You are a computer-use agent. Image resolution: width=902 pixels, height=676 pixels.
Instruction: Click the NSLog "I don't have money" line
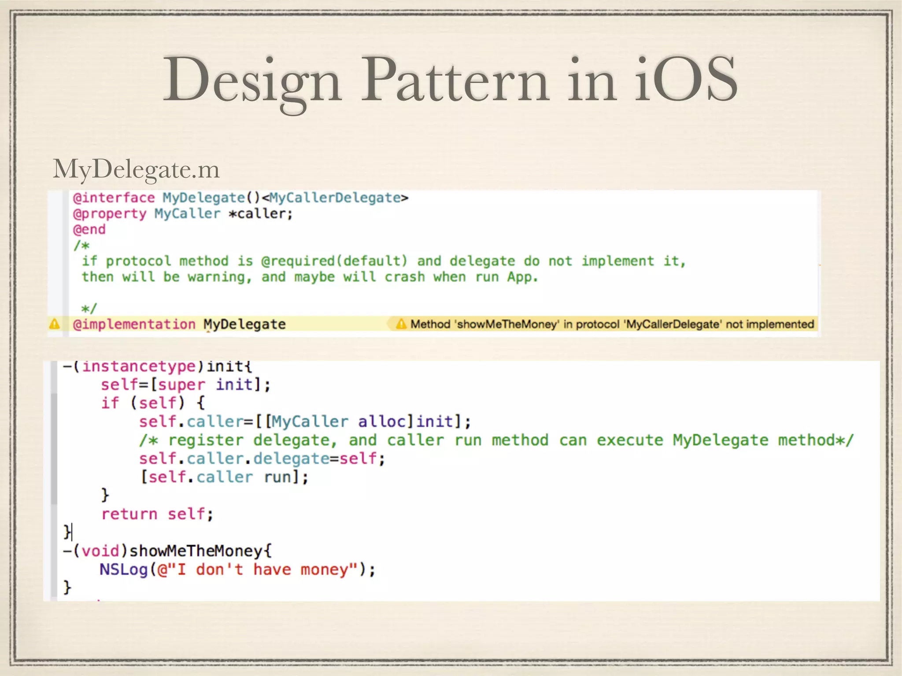pos(237,569)
